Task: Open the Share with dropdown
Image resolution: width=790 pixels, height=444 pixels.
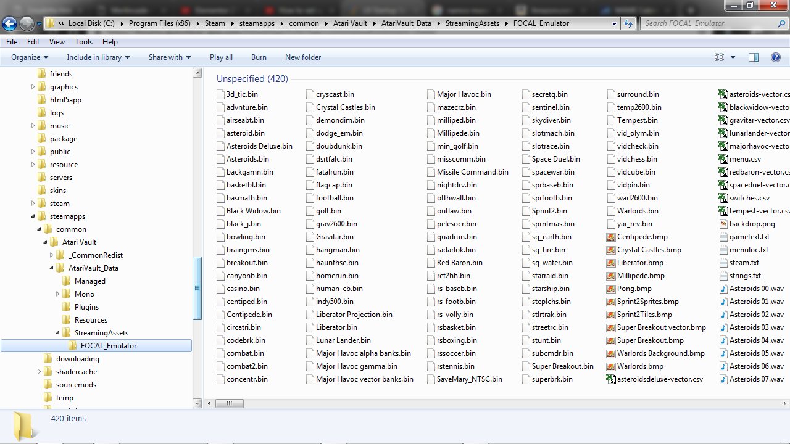Action: 170,57
